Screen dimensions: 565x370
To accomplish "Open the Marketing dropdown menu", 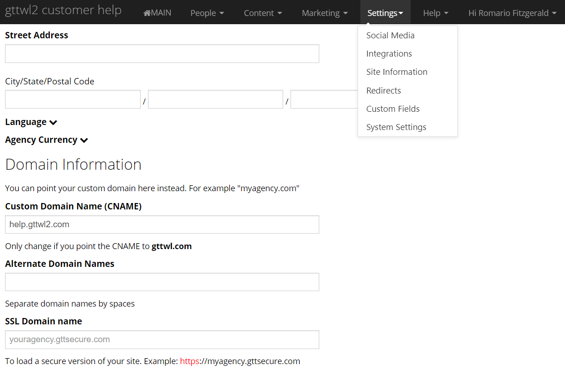I will (x=324, y=13).
